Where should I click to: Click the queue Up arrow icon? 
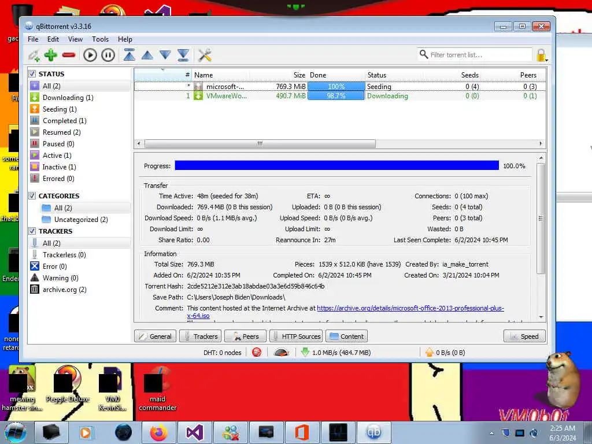[147, 55]
